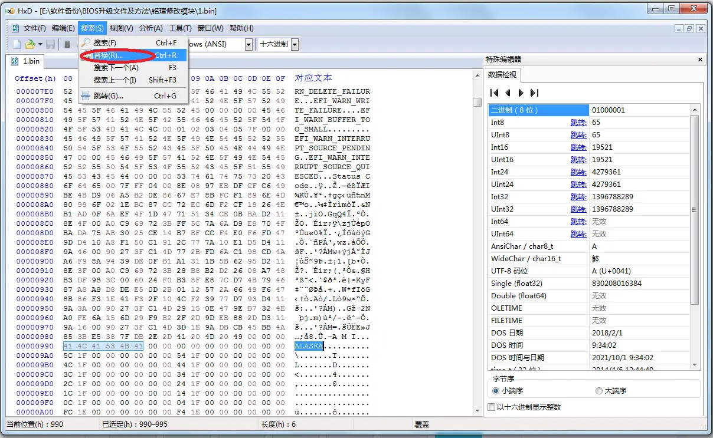The width and height of the screenshot is (713, 438).
Task: Go to next byte in data inspector
Action: click(521, 93)
